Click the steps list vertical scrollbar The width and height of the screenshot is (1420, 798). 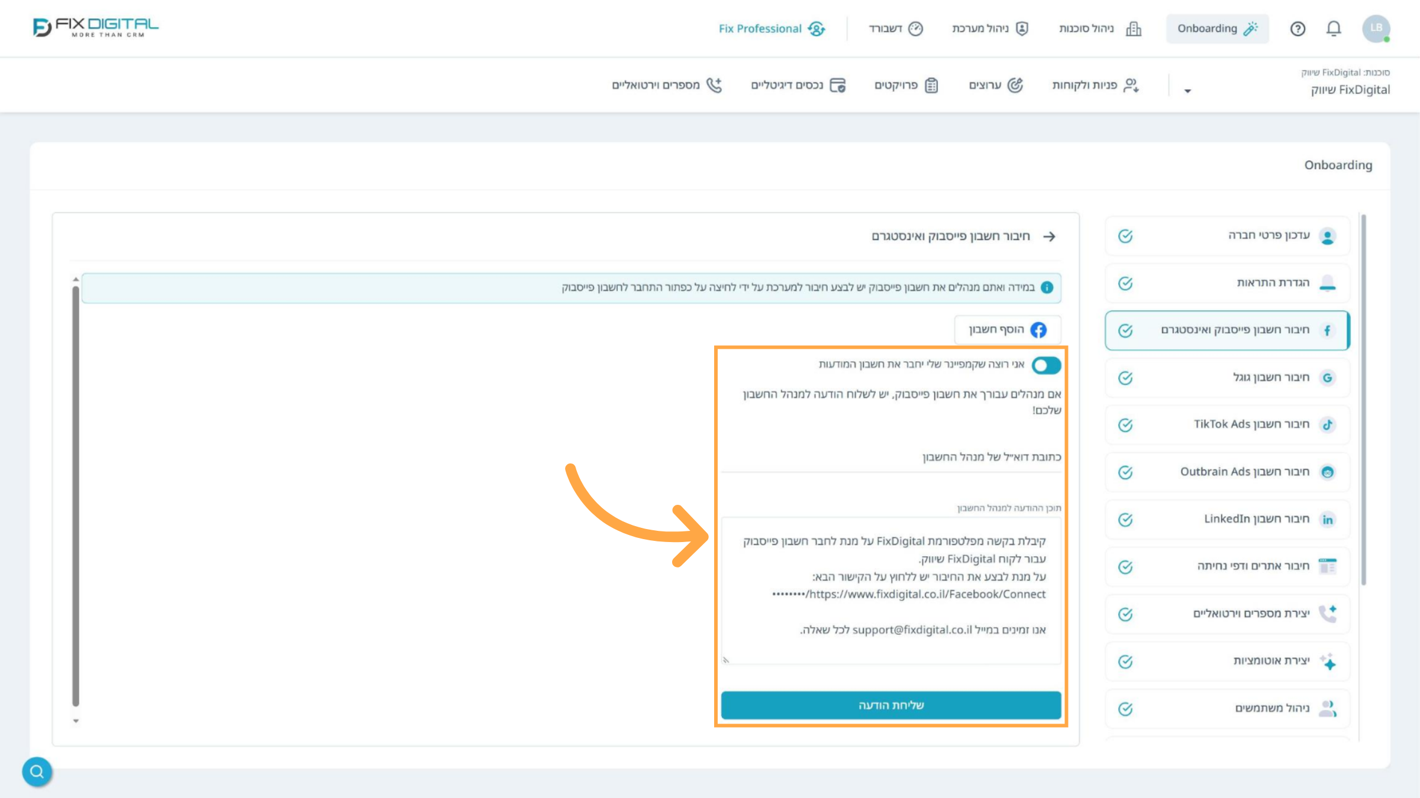1364,400
